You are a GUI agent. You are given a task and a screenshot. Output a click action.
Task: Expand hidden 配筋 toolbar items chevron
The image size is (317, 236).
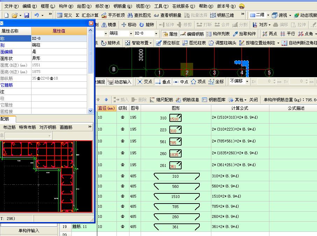(x=90, y=127)
